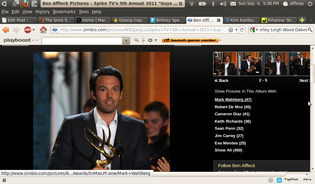Open the wireless network indicator
Screen dimensions: 315x184
coord(192,4)
